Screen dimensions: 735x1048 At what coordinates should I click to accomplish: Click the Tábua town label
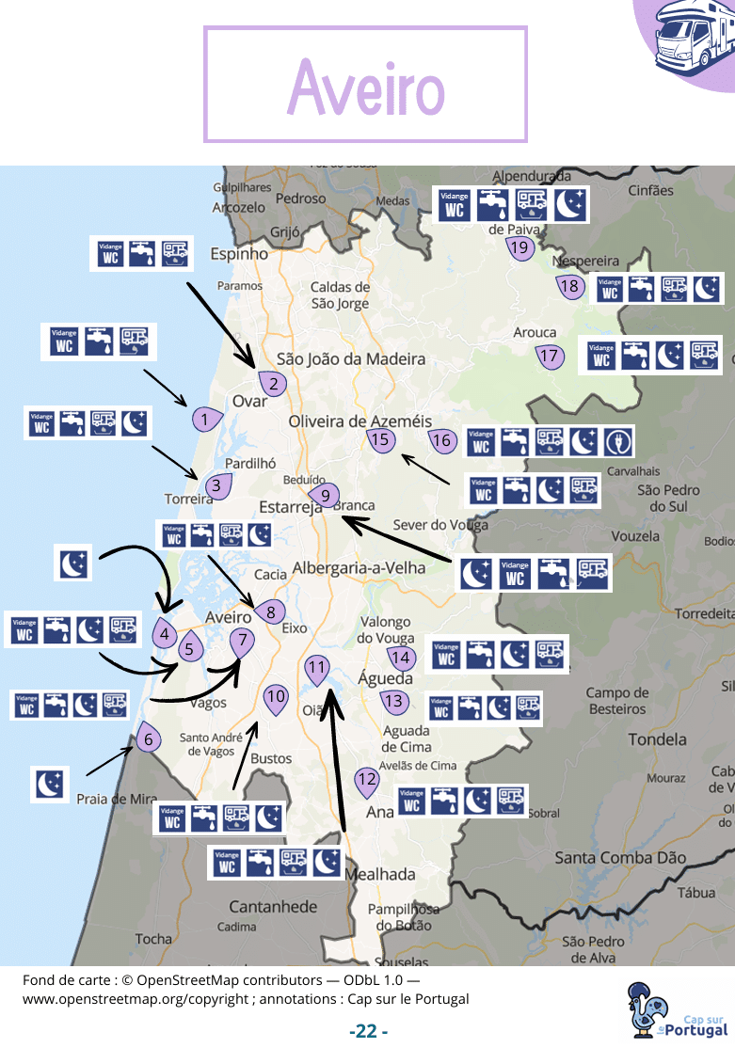(695, 893)
